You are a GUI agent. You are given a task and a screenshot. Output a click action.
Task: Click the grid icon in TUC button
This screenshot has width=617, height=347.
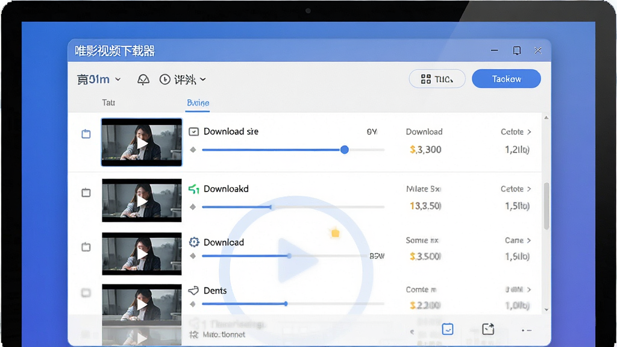[x=426, y=79]
